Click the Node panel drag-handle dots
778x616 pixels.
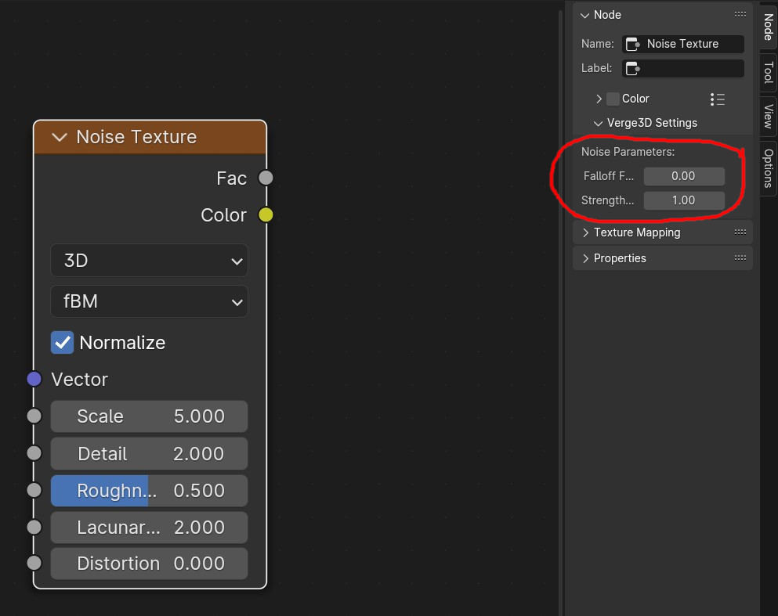[x=740, y=14]
